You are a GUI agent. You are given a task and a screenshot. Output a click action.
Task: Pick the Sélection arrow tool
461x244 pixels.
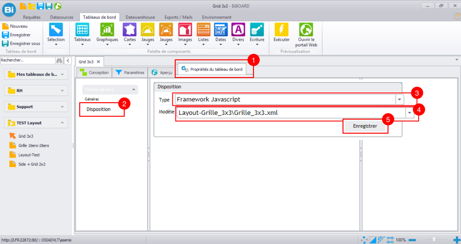(56, 30)
